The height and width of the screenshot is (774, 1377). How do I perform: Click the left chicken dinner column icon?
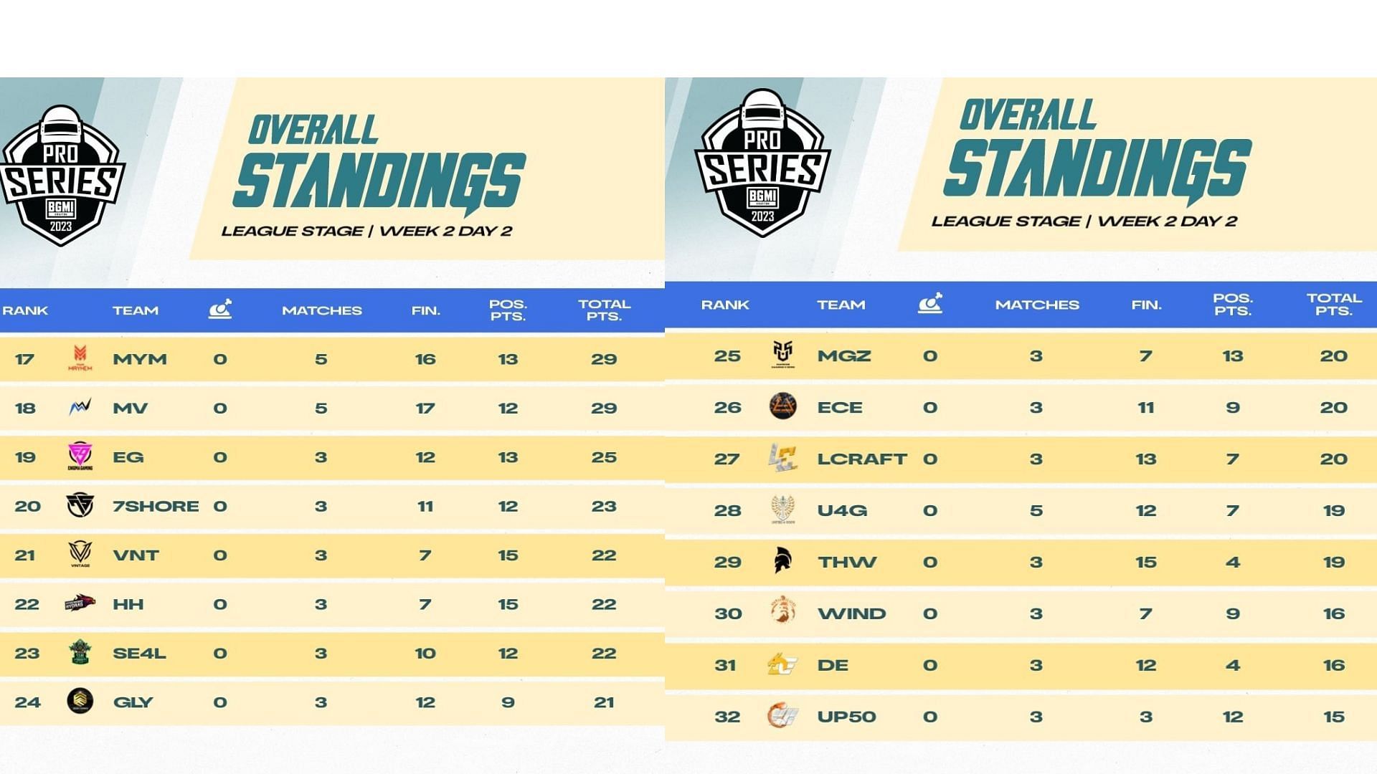pos(220,309)
